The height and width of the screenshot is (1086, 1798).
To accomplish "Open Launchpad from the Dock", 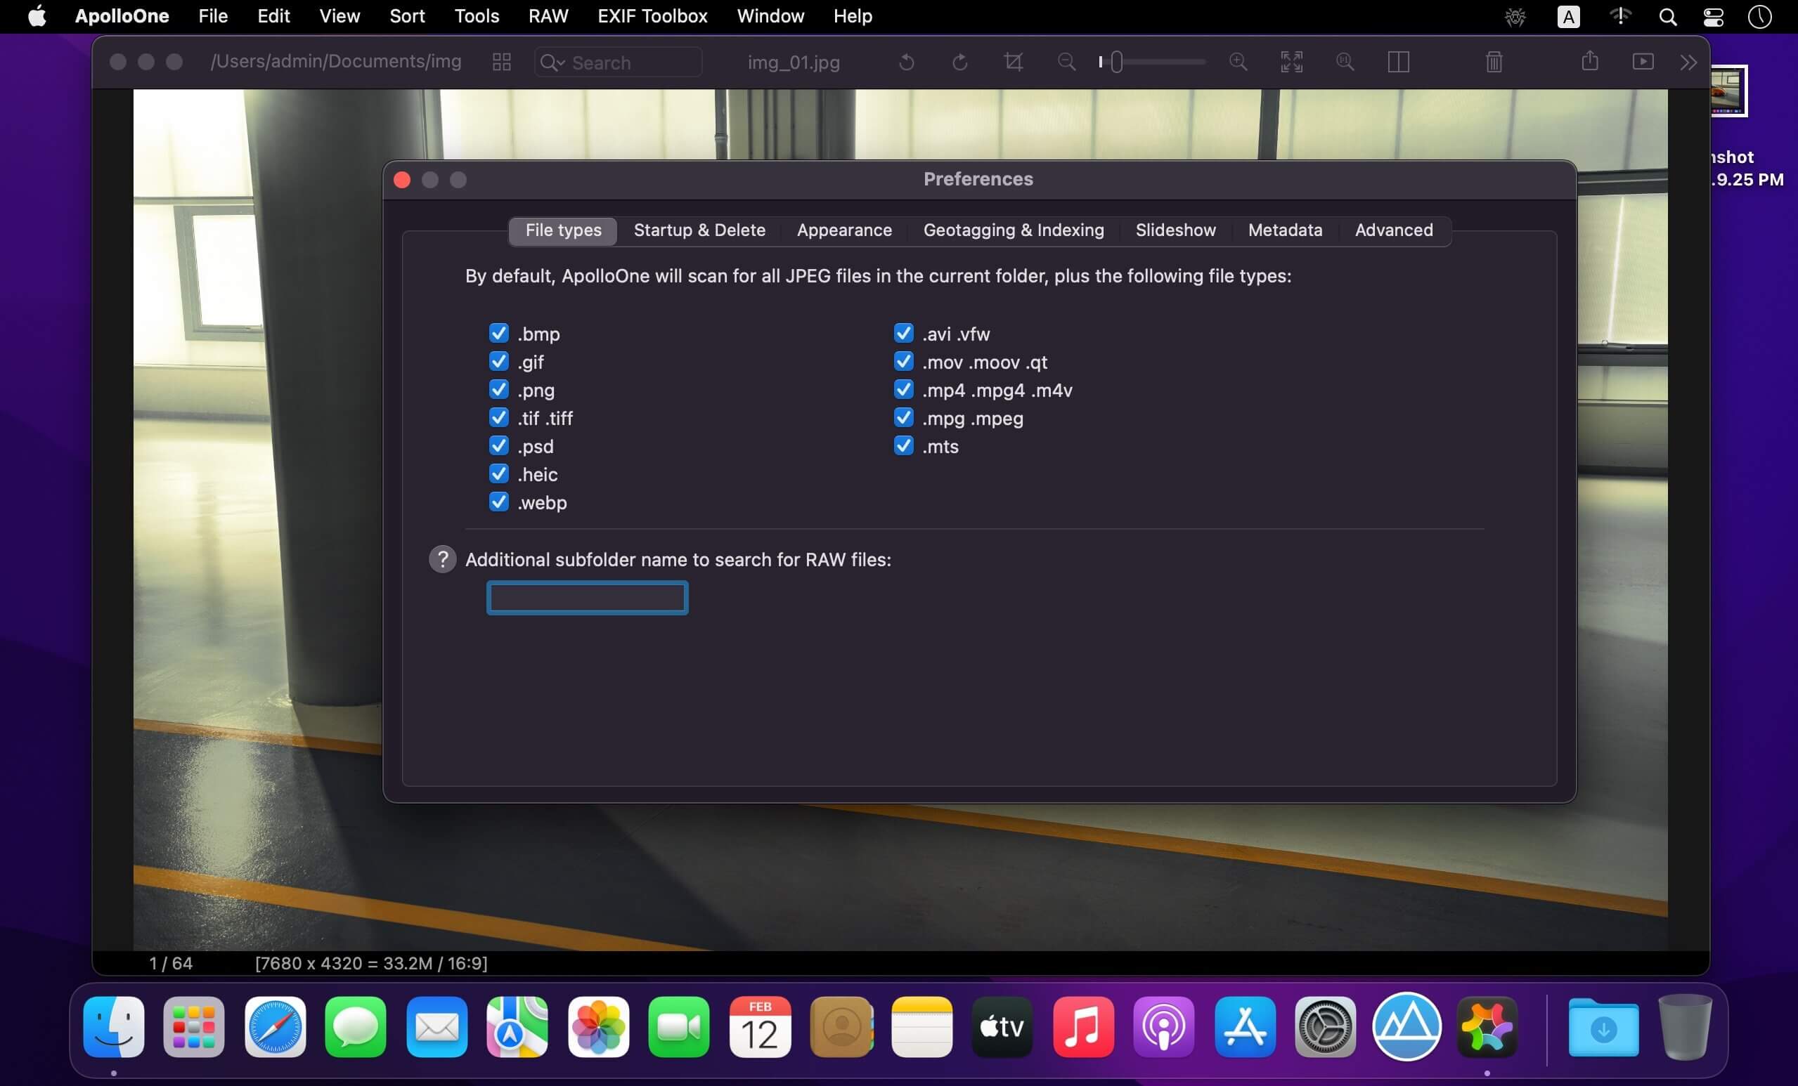I will [x=194, y=1027].
